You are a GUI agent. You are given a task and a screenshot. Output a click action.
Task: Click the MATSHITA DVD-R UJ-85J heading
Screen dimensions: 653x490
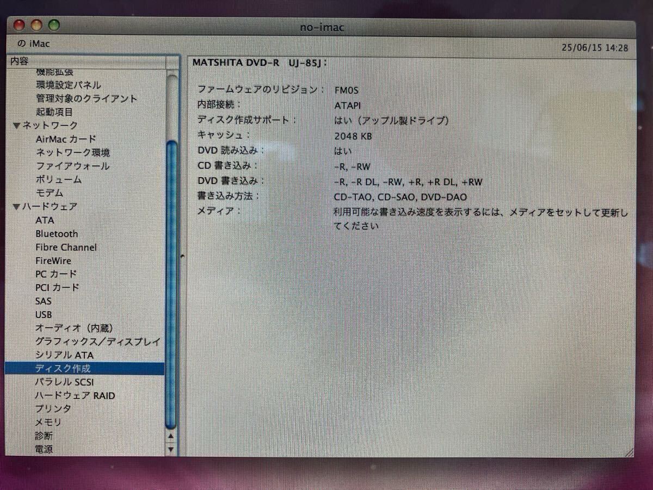(260, 63)
